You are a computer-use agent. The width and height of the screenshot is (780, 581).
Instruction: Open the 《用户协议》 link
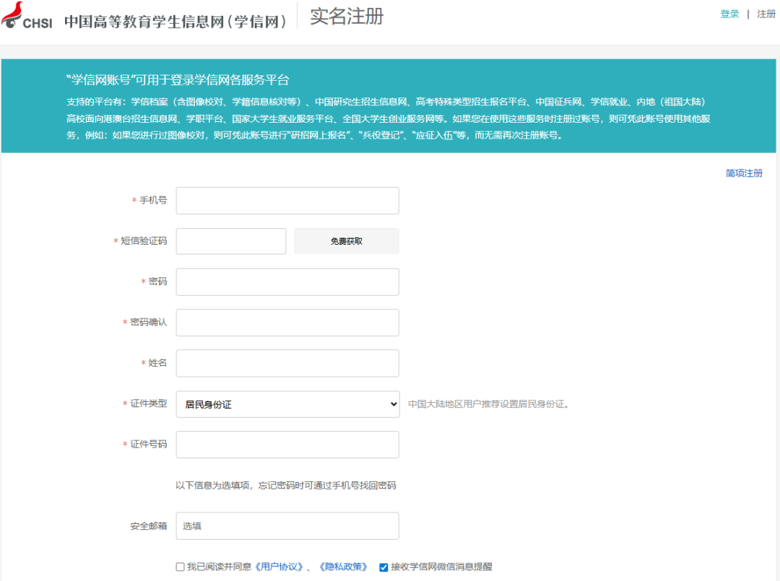point(279,567)
